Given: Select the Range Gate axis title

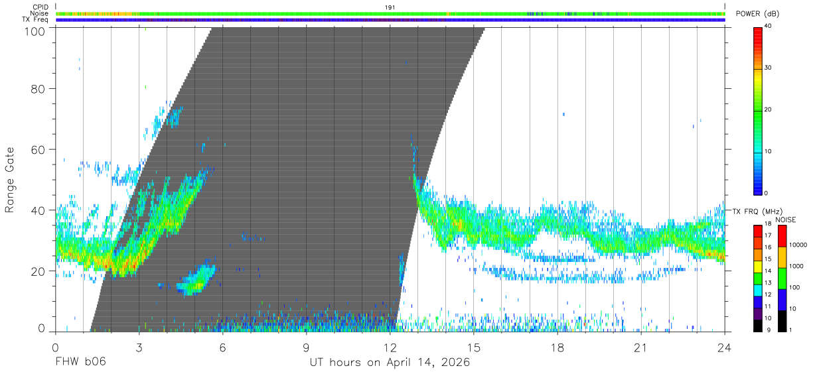Looking at the screenshot, I should coord(10,180).
